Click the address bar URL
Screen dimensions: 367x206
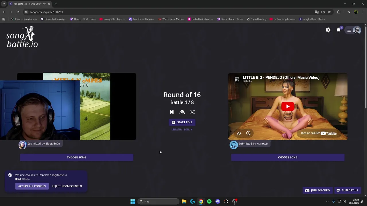[x=46, y=12]
